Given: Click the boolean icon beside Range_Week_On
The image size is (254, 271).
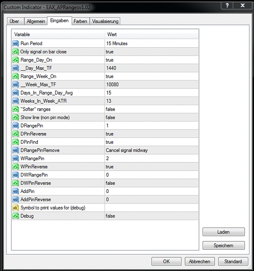Looking at the screenshot, I should pyautogui.click(x=15, y=76).
